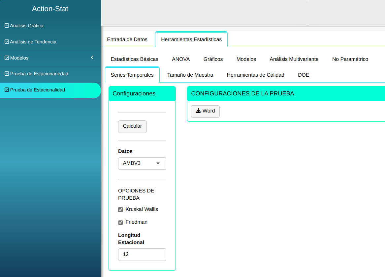Open the Herramientas de Calidad tab
Viewport: 385px width, 277px height.
(255, 75)
